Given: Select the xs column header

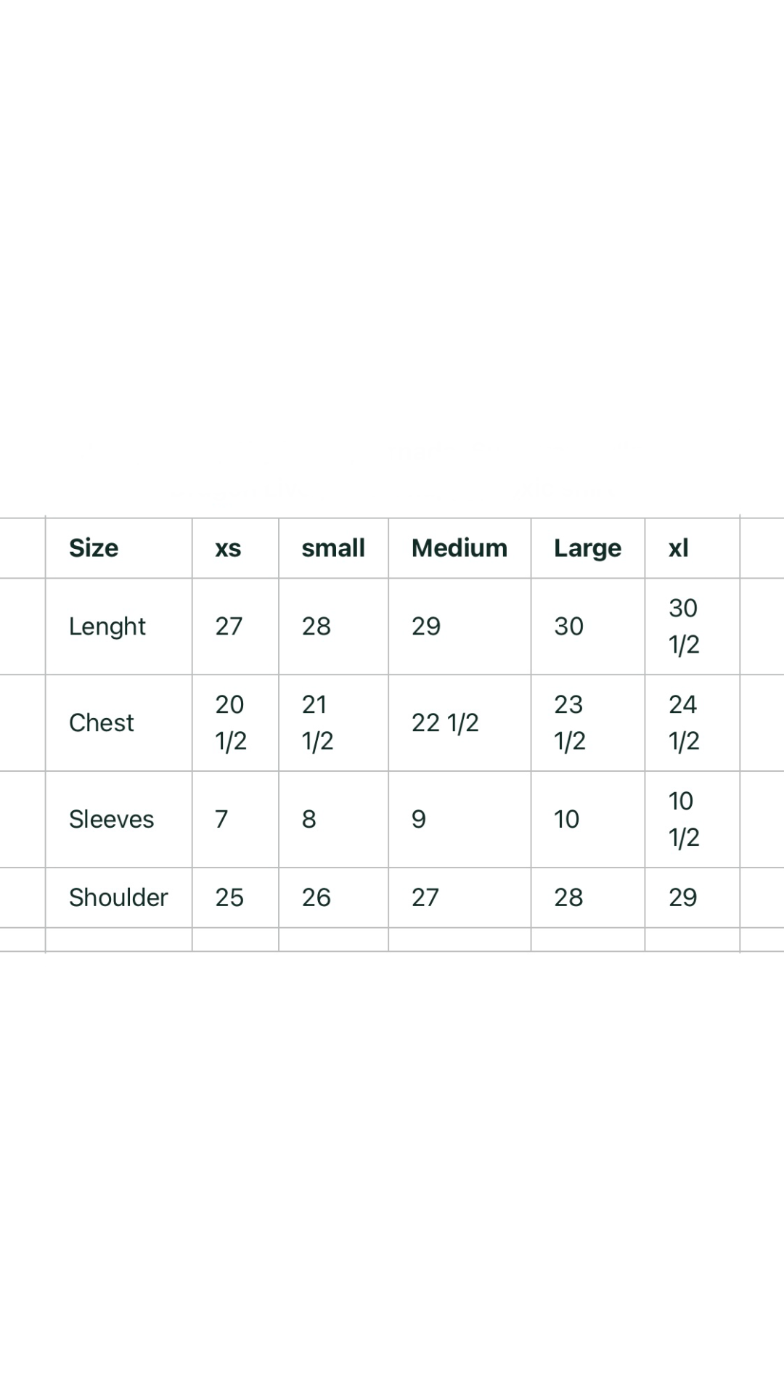Looking at the screenshot, I should 228,548.
